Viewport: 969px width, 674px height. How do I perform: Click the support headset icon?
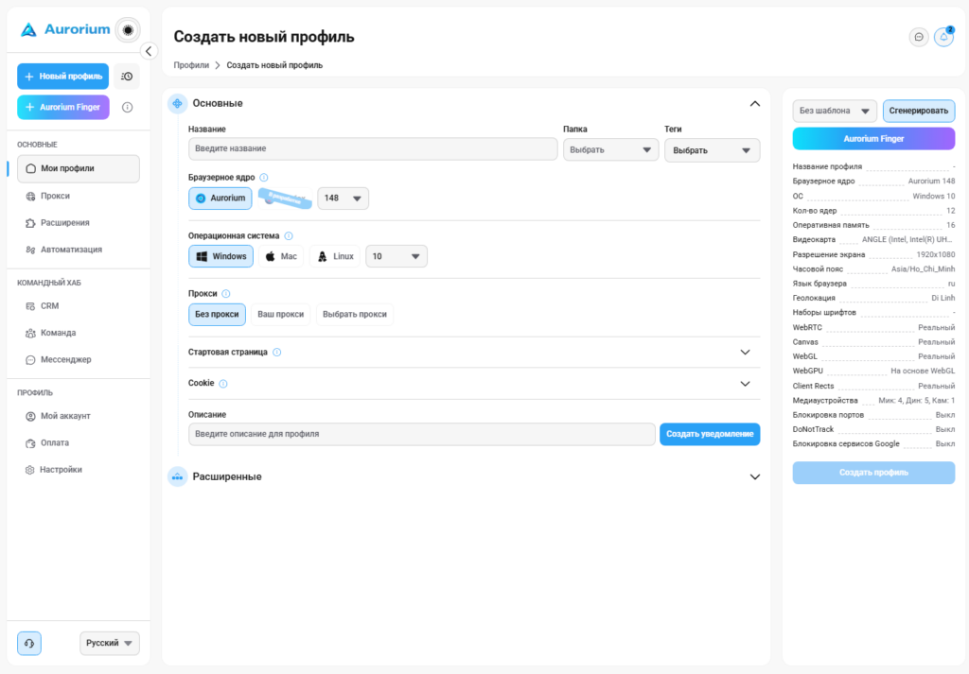click(29, 643)
